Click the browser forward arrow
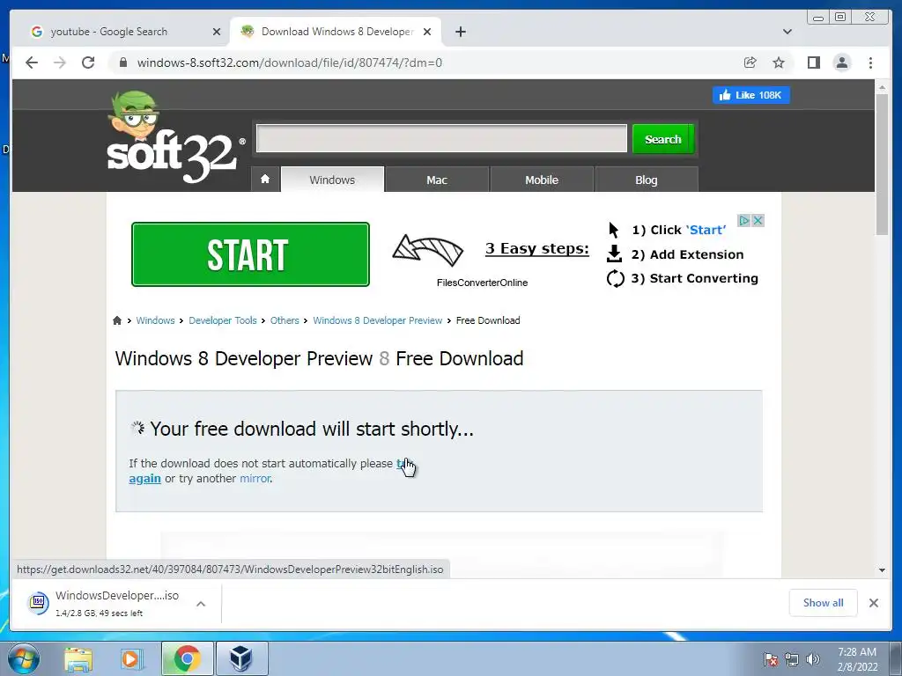Viewport: 902px width, 676px height. click(60, 62)
